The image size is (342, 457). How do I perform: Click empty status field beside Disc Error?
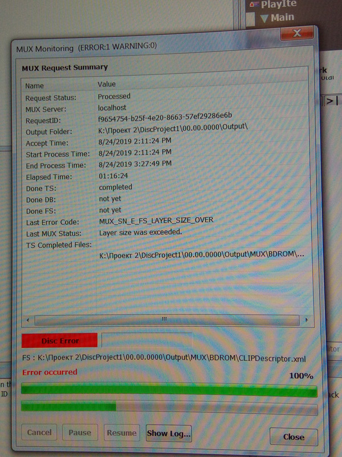[x=146, y=339]
